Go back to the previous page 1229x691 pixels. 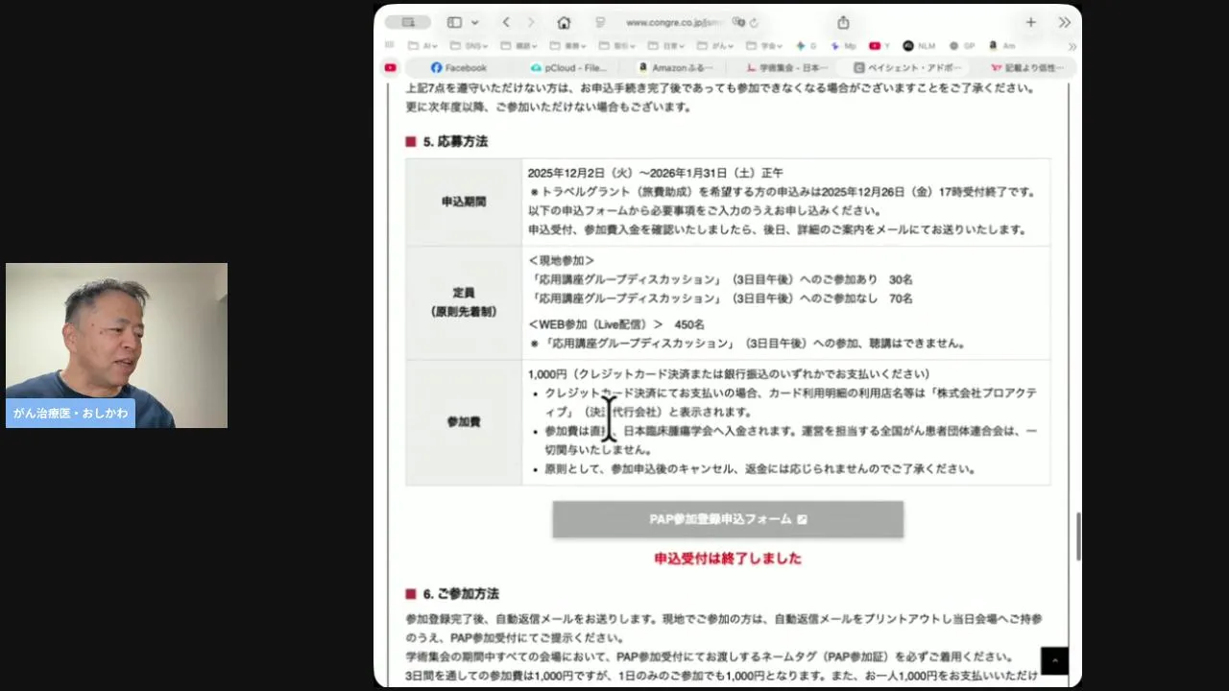coord(506,22)
